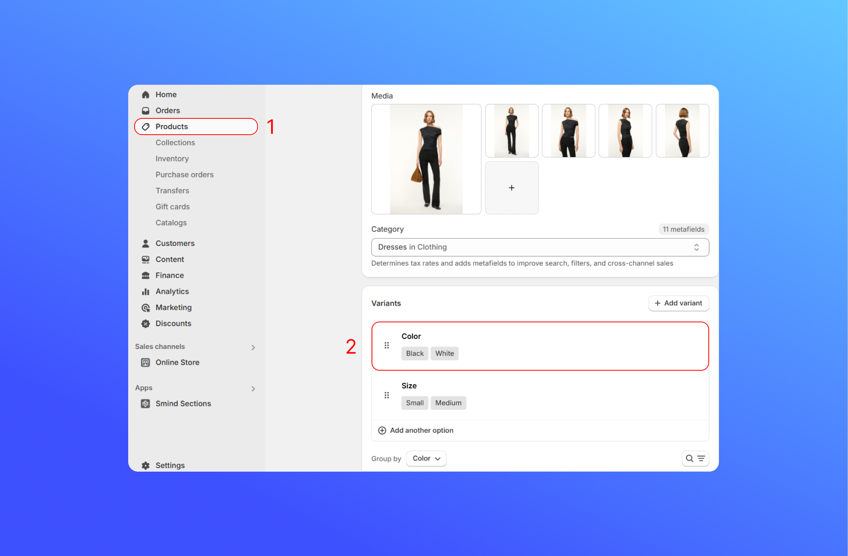848x556 pixels.
Task: Click the Black color value tag
Action: pos(415,354)
